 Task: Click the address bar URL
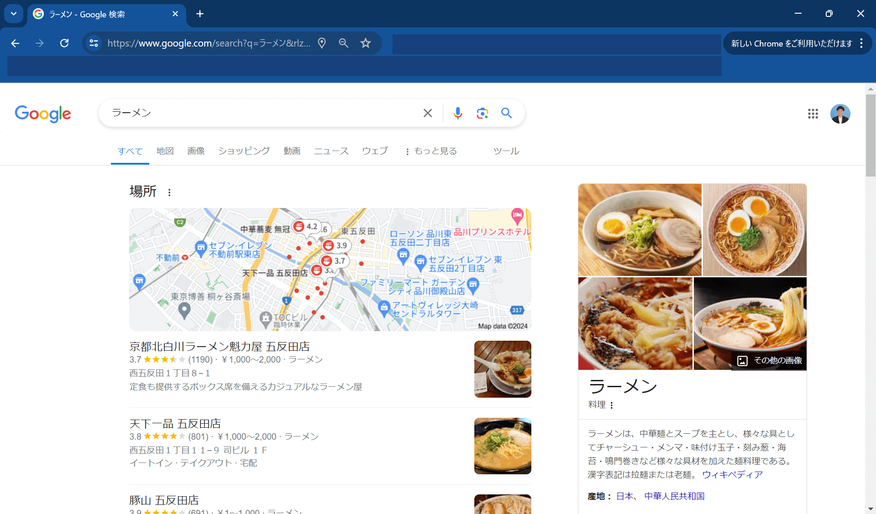tap(209, 43)
